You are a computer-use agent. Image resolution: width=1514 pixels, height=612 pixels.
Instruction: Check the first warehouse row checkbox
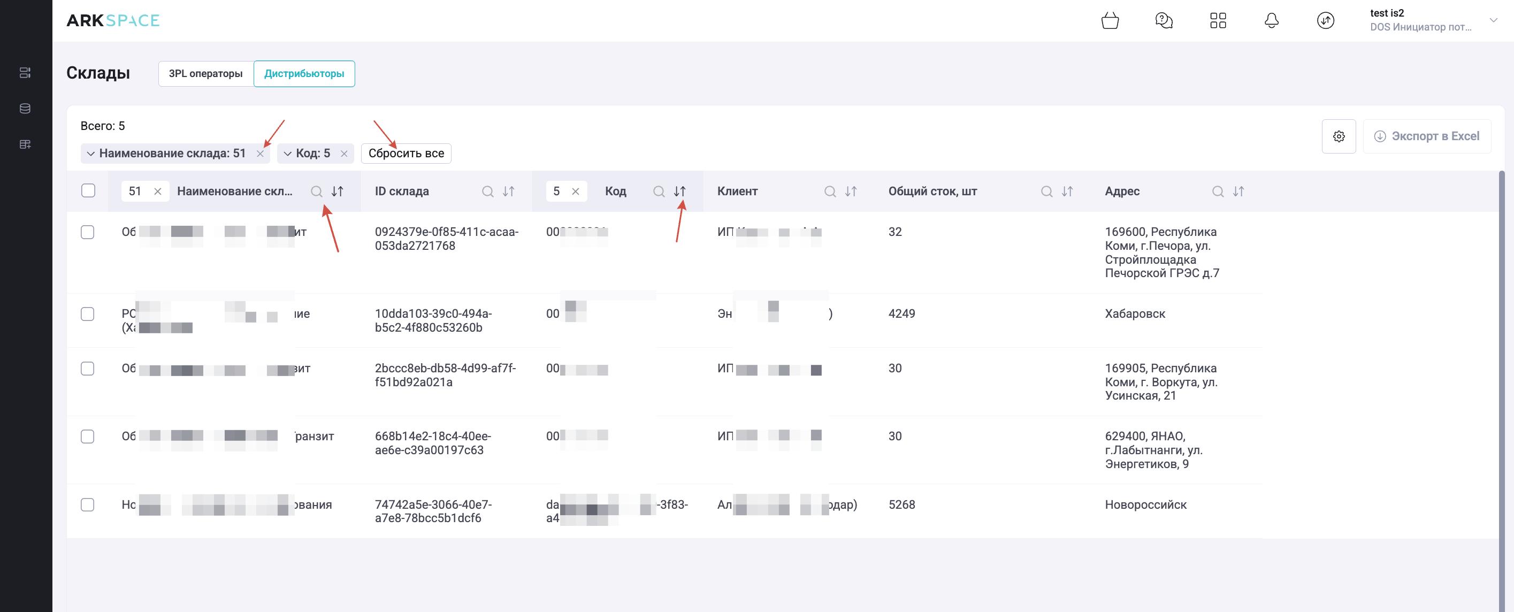88,232
